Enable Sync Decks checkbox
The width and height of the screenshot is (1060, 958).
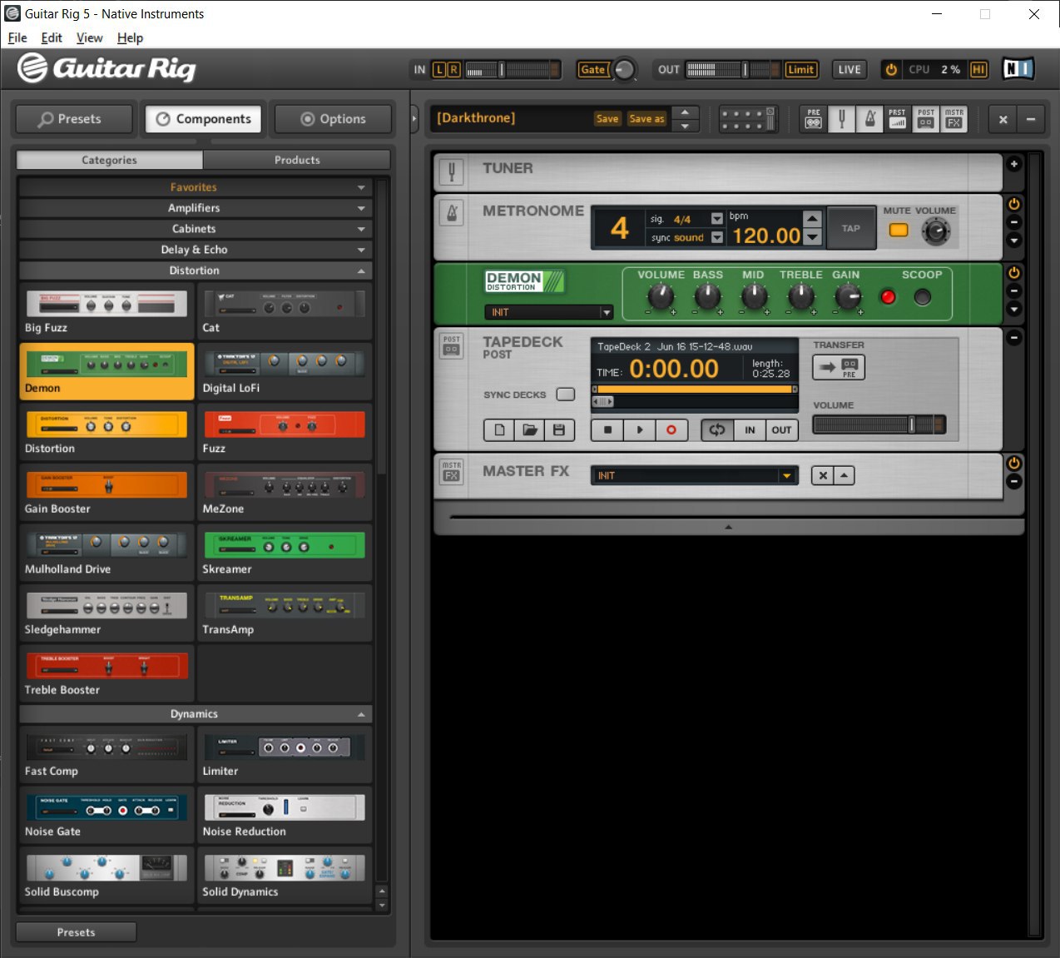566,395
